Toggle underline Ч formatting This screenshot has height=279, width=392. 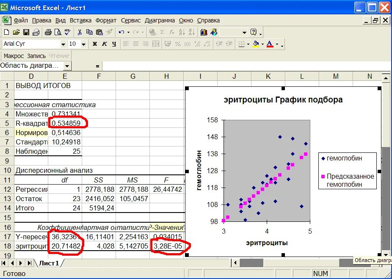point(114,44)
